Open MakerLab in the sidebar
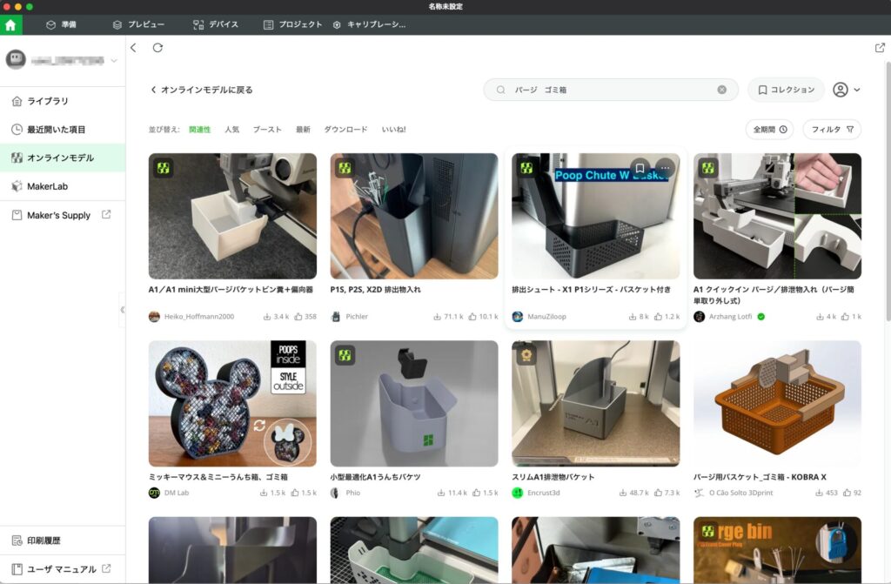Screen dimensions: 891x584 tap(63, 186)
